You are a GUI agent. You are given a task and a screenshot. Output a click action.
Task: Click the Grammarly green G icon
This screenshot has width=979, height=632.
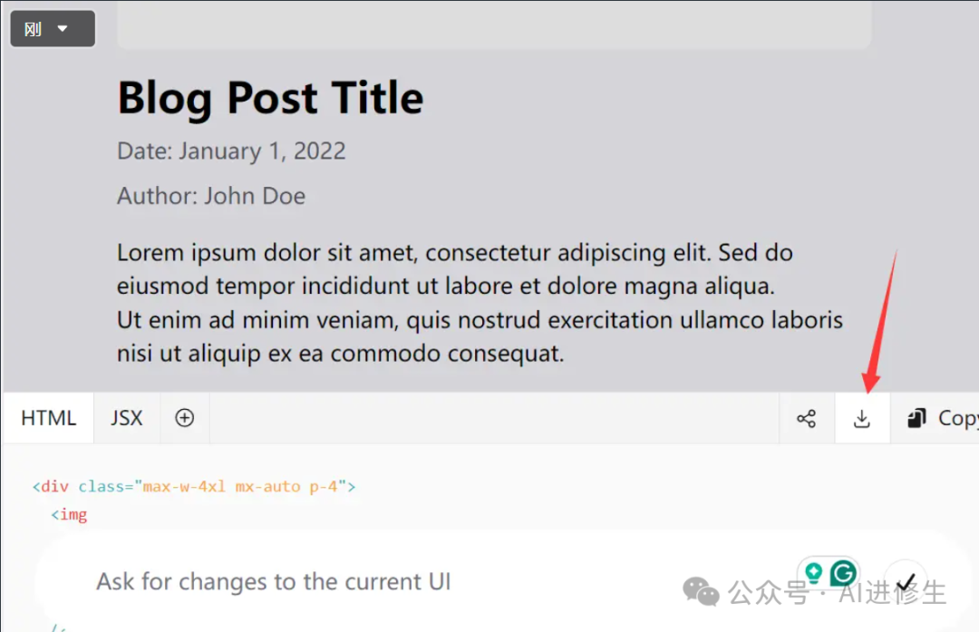pyautogui.click(x=844, y=573)
